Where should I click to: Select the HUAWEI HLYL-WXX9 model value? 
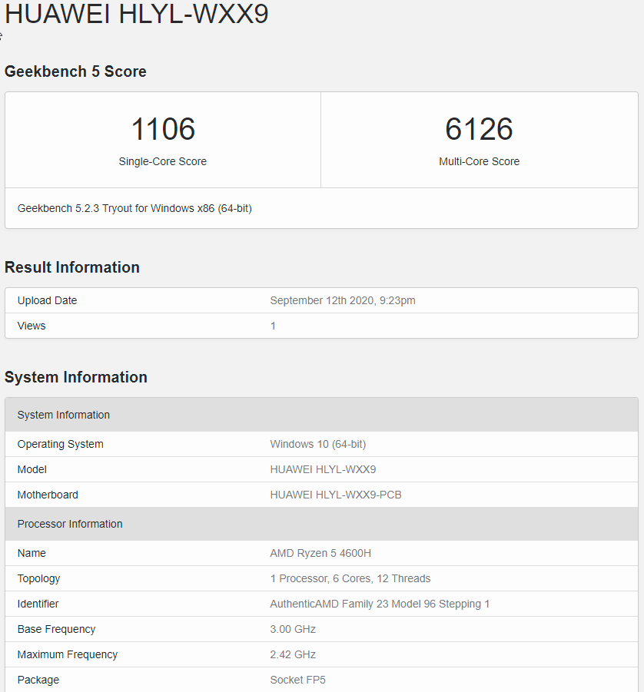tap(323, 469)
